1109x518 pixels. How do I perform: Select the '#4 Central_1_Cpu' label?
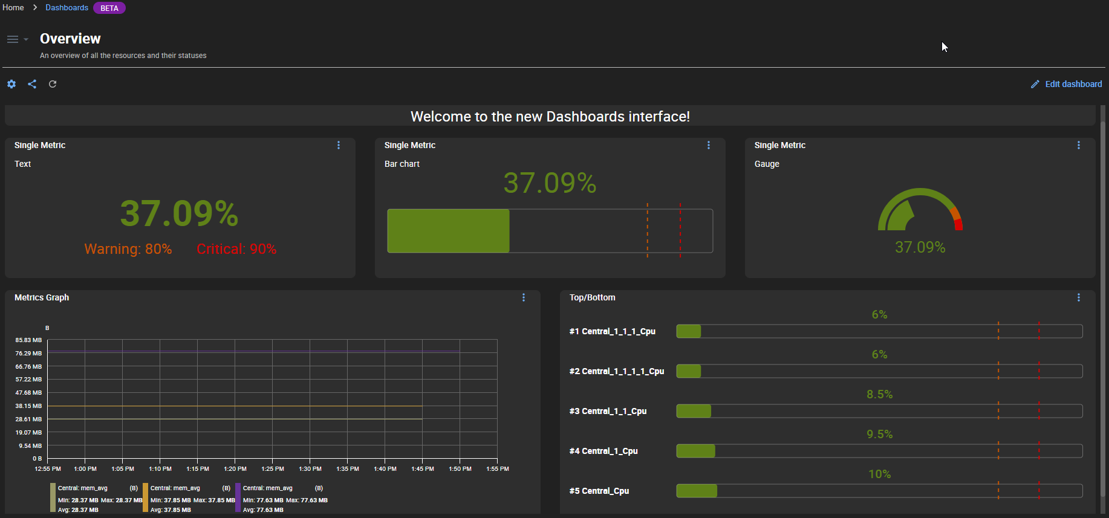coord(603,451)
